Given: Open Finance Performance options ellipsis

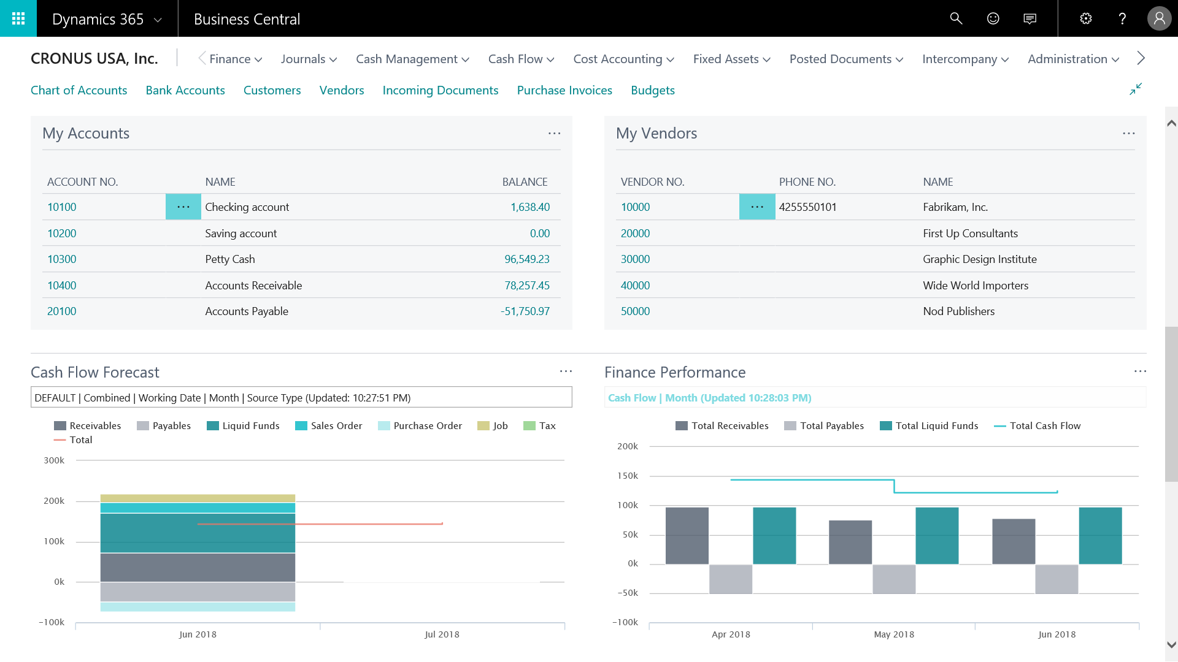Looking at the screenshot, I should click(x=1140, y=371).
